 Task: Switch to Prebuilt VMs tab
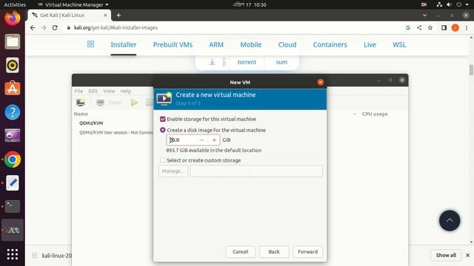[173, 44]
